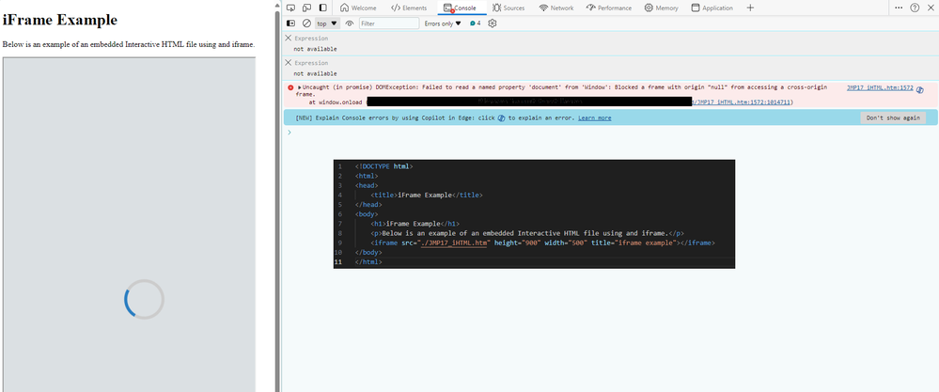Toggle the DevTools activity bar dock icon

click(x=322, y=8)
